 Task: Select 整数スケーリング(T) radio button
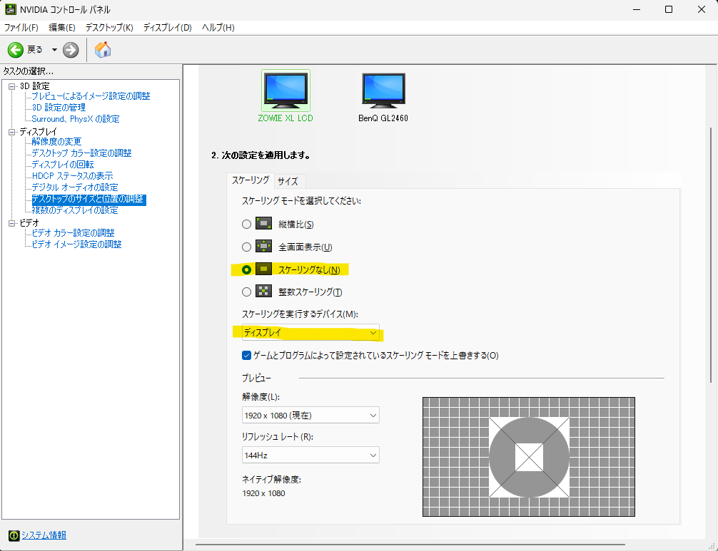(x=246, y=292)
